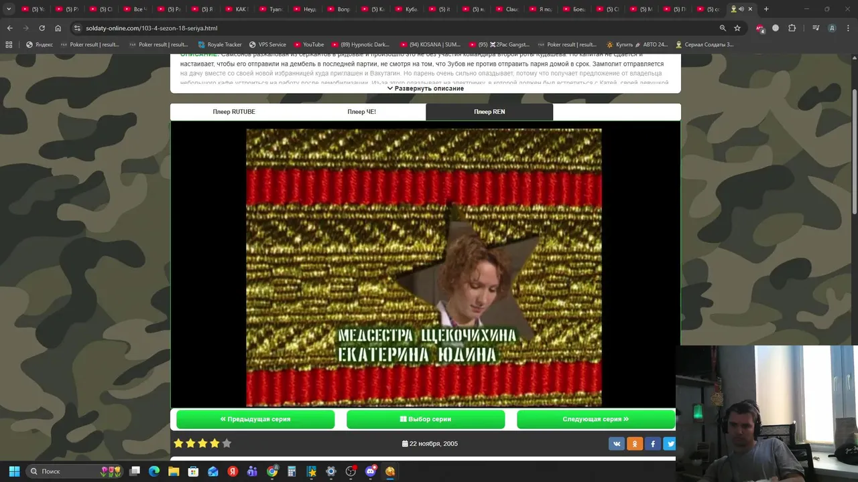Open the Extensions puzzle icon

792,28
